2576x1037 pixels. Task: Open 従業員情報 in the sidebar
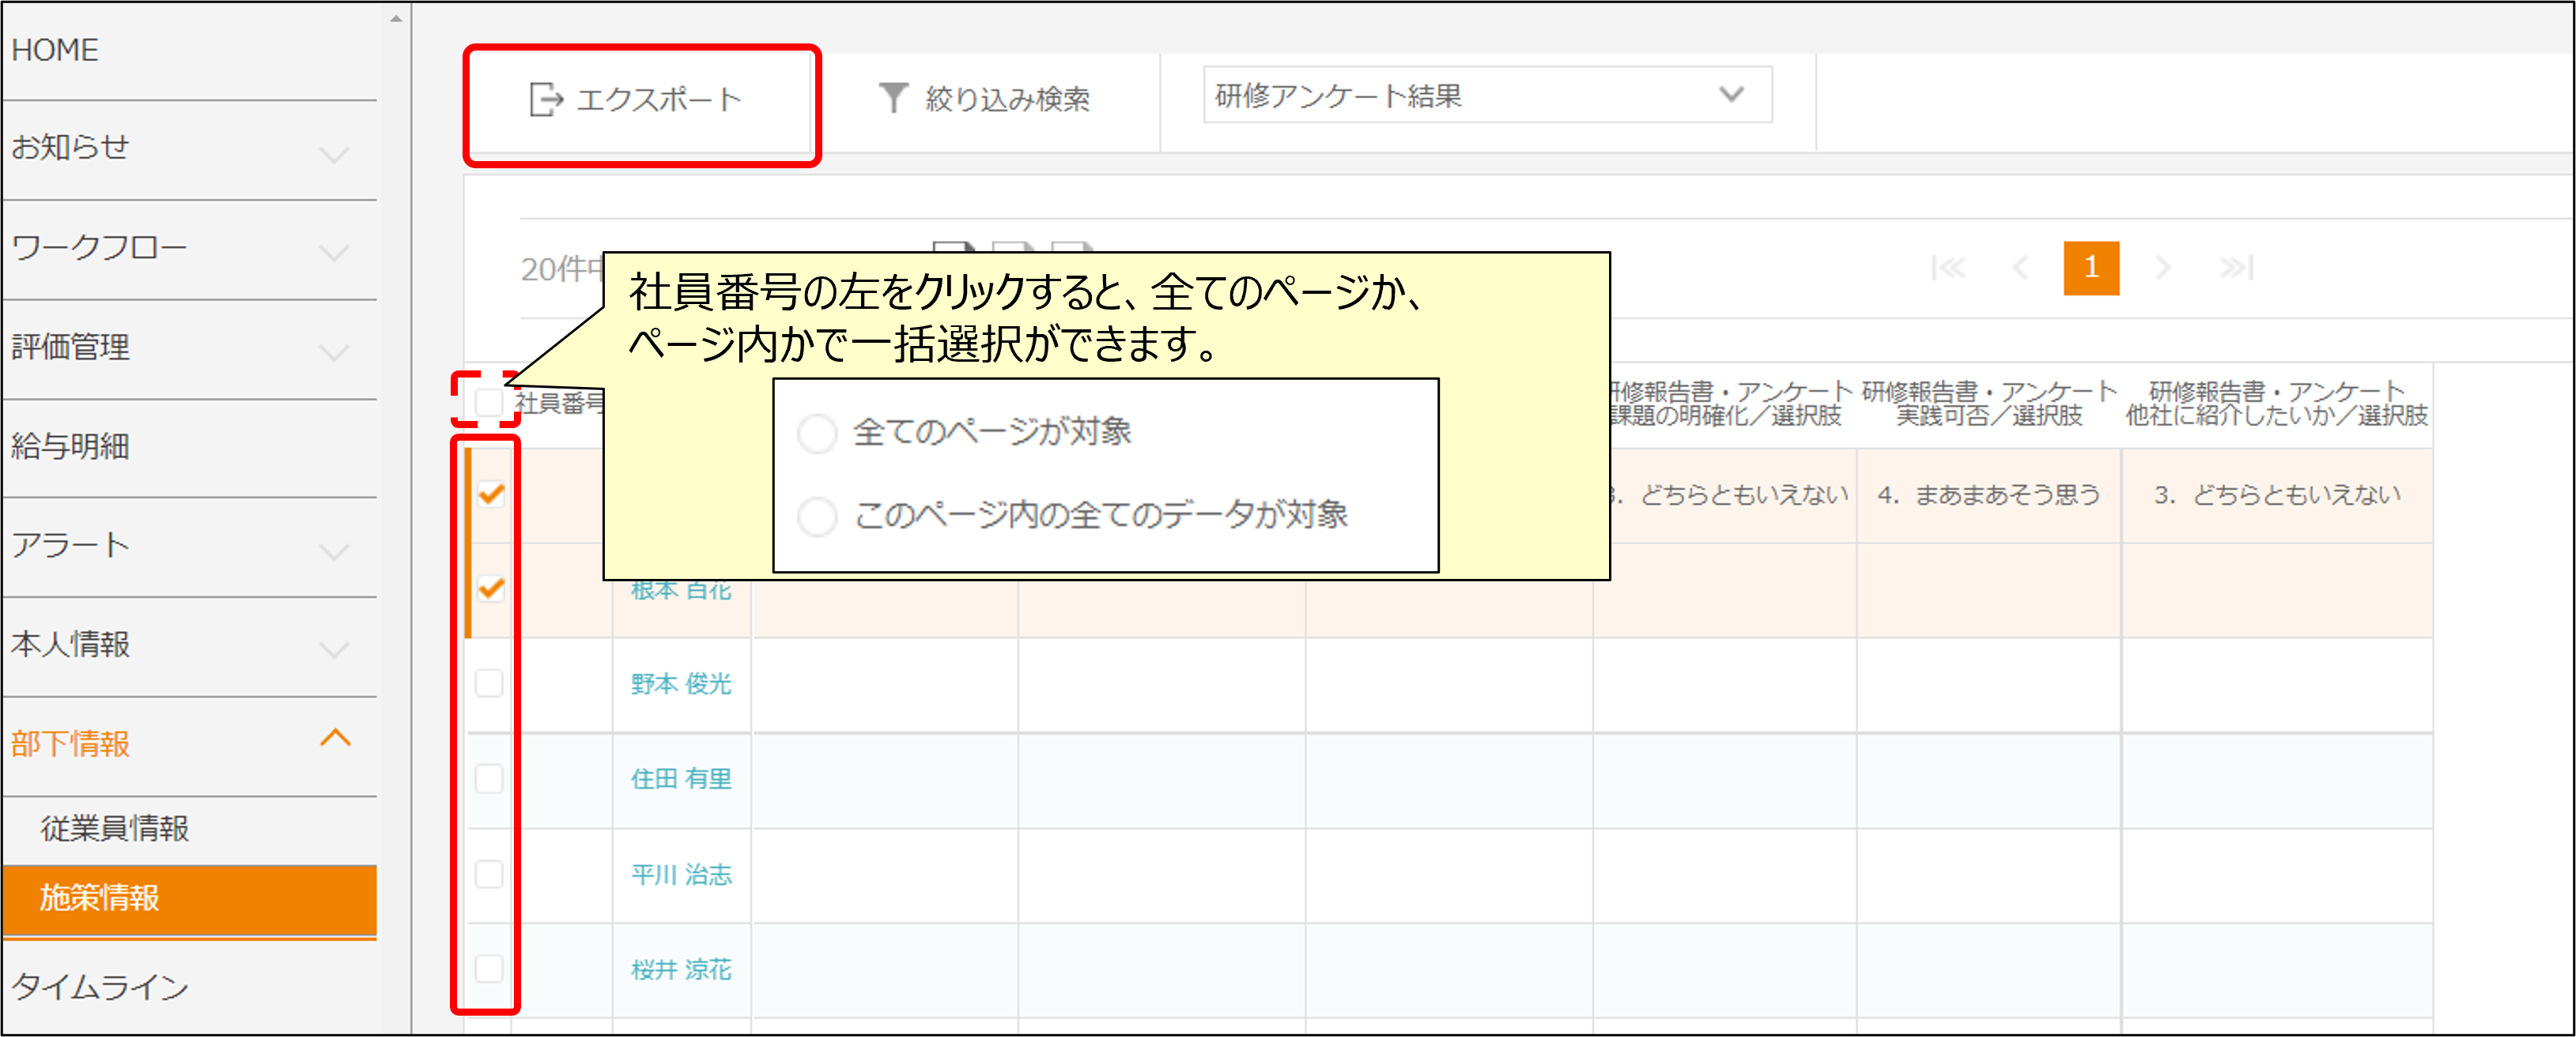click(x=115, y=828)
